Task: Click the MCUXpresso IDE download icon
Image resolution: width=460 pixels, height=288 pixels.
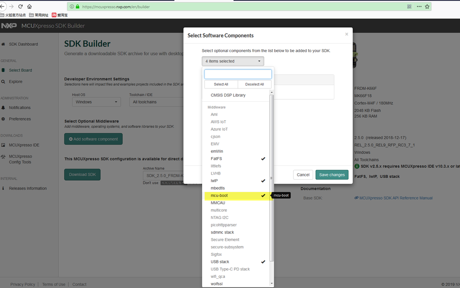Action: pos(3,145)
